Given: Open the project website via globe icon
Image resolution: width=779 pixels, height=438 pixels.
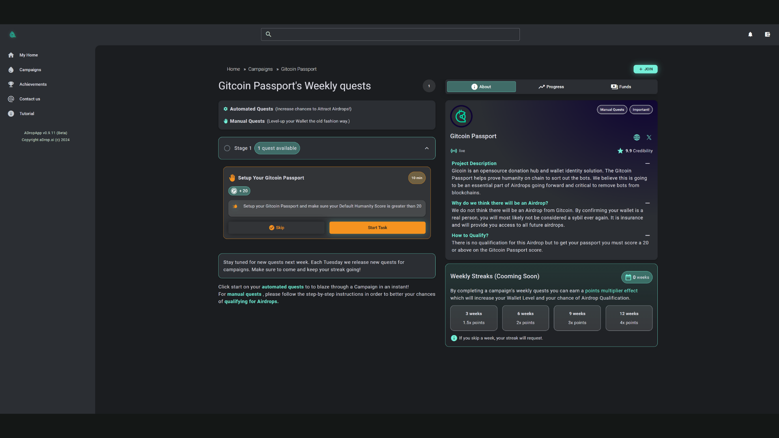Looking at the screenshot, I should (x=636, y=137).
